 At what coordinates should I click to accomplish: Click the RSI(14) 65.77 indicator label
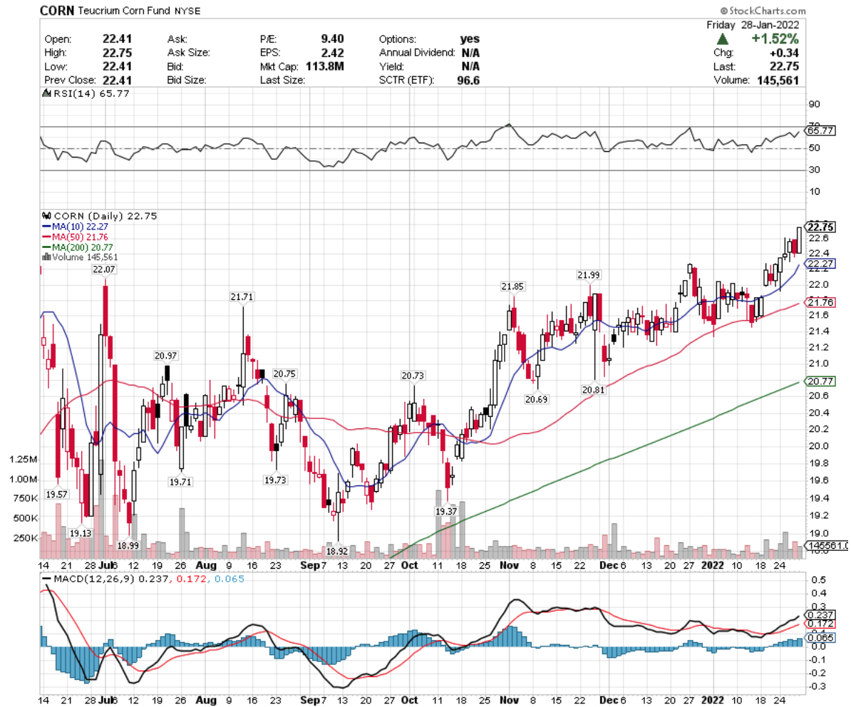click(x=91, y=93)
